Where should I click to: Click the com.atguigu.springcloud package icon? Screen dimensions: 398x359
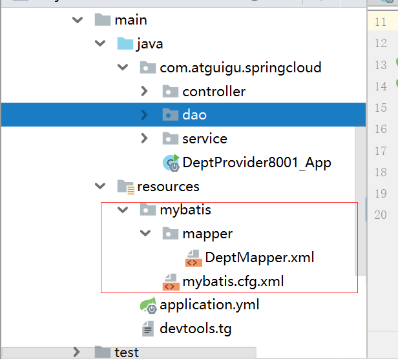148,68
